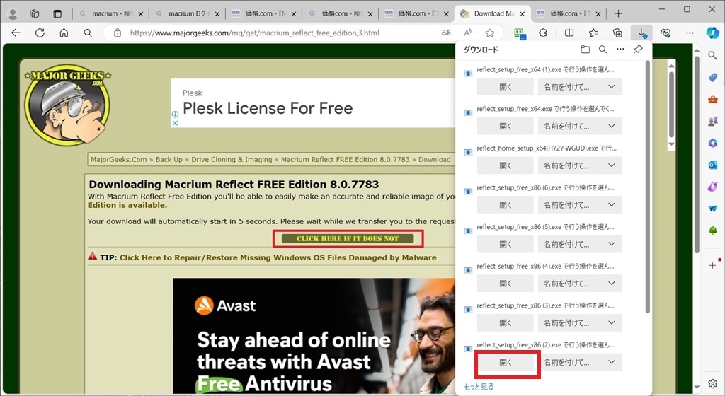The height and width of the screenshot is (396, 725).
Task: Open sidebar Tools briefcase icon
Action: (x=712, y=99)
